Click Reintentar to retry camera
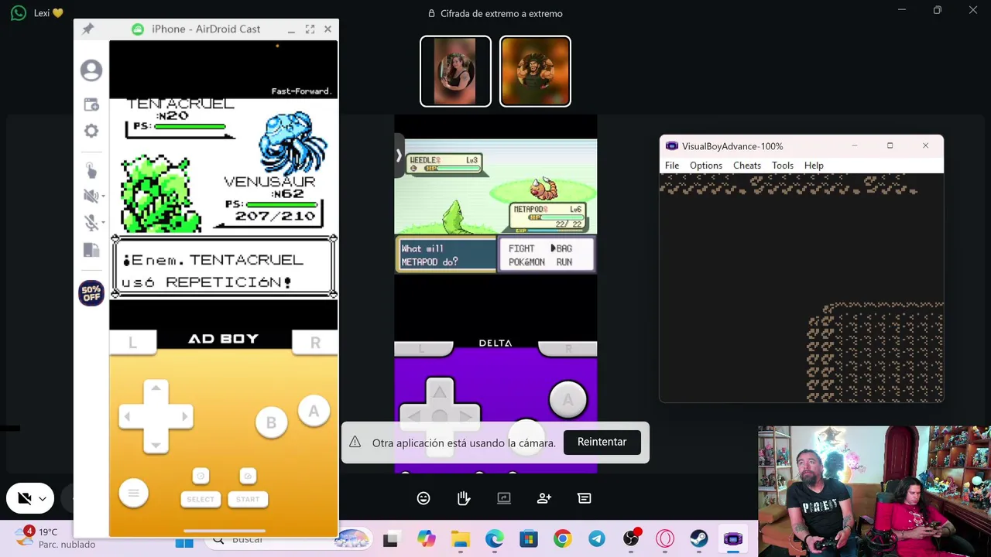 tap(602, 442)
